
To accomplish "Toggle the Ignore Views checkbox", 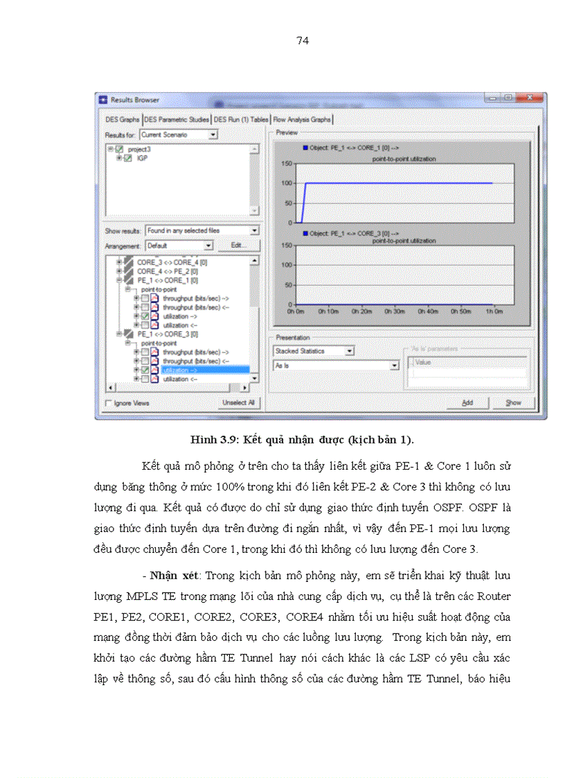I will click(x=109, y=403).
